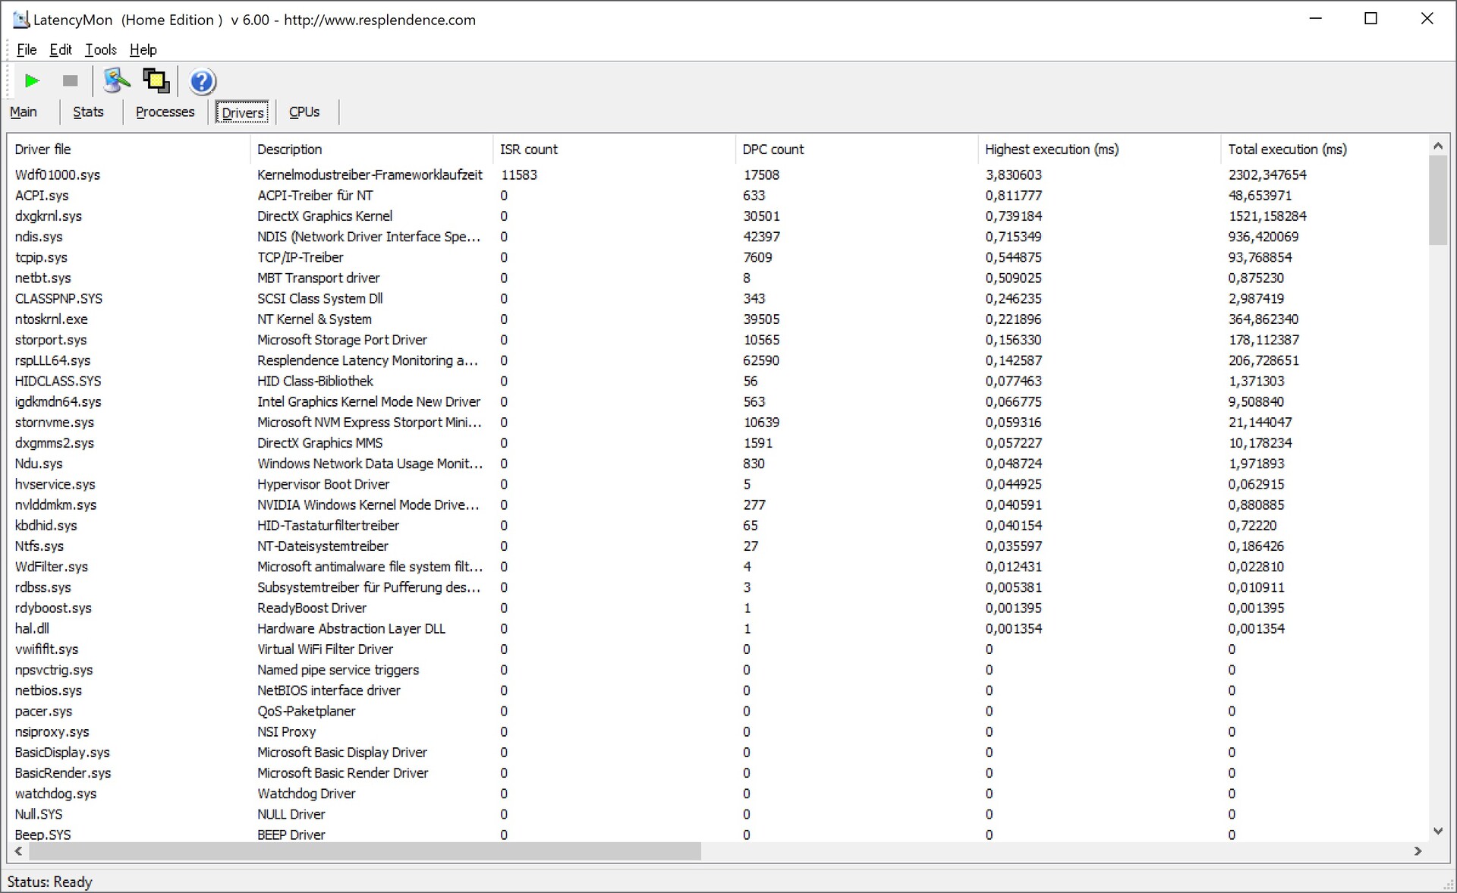Open the Edit menu
Image resolution: width=1457 pixels, height=893 pixels.
[61, 49]
